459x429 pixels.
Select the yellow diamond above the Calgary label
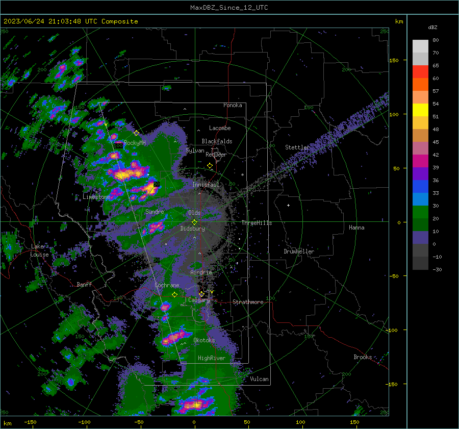click(x=201, y=294)
